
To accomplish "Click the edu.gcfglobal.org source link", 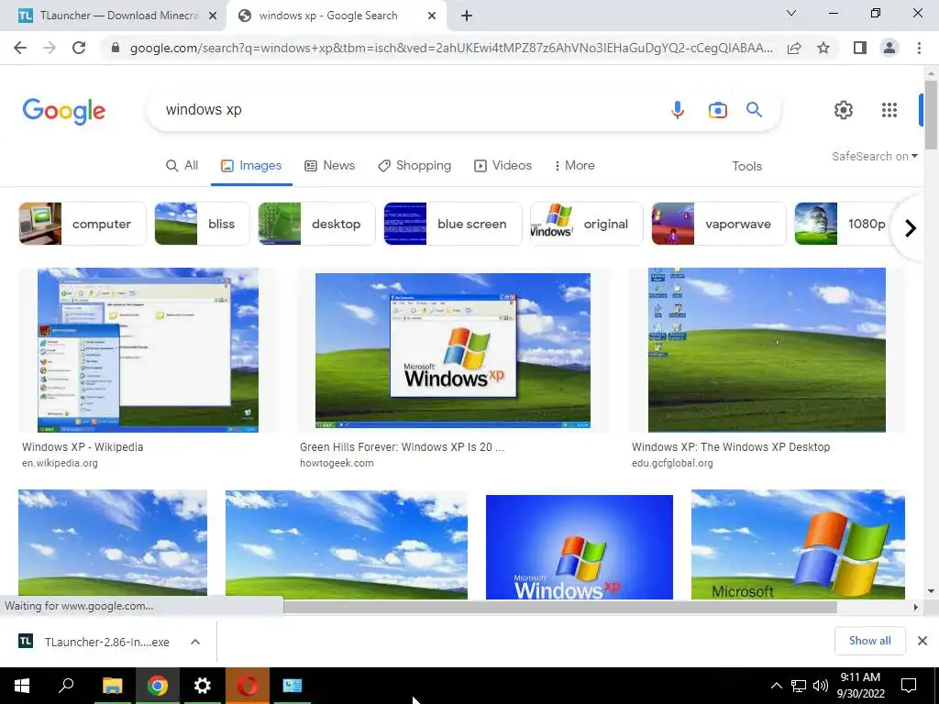I will 672,463.
